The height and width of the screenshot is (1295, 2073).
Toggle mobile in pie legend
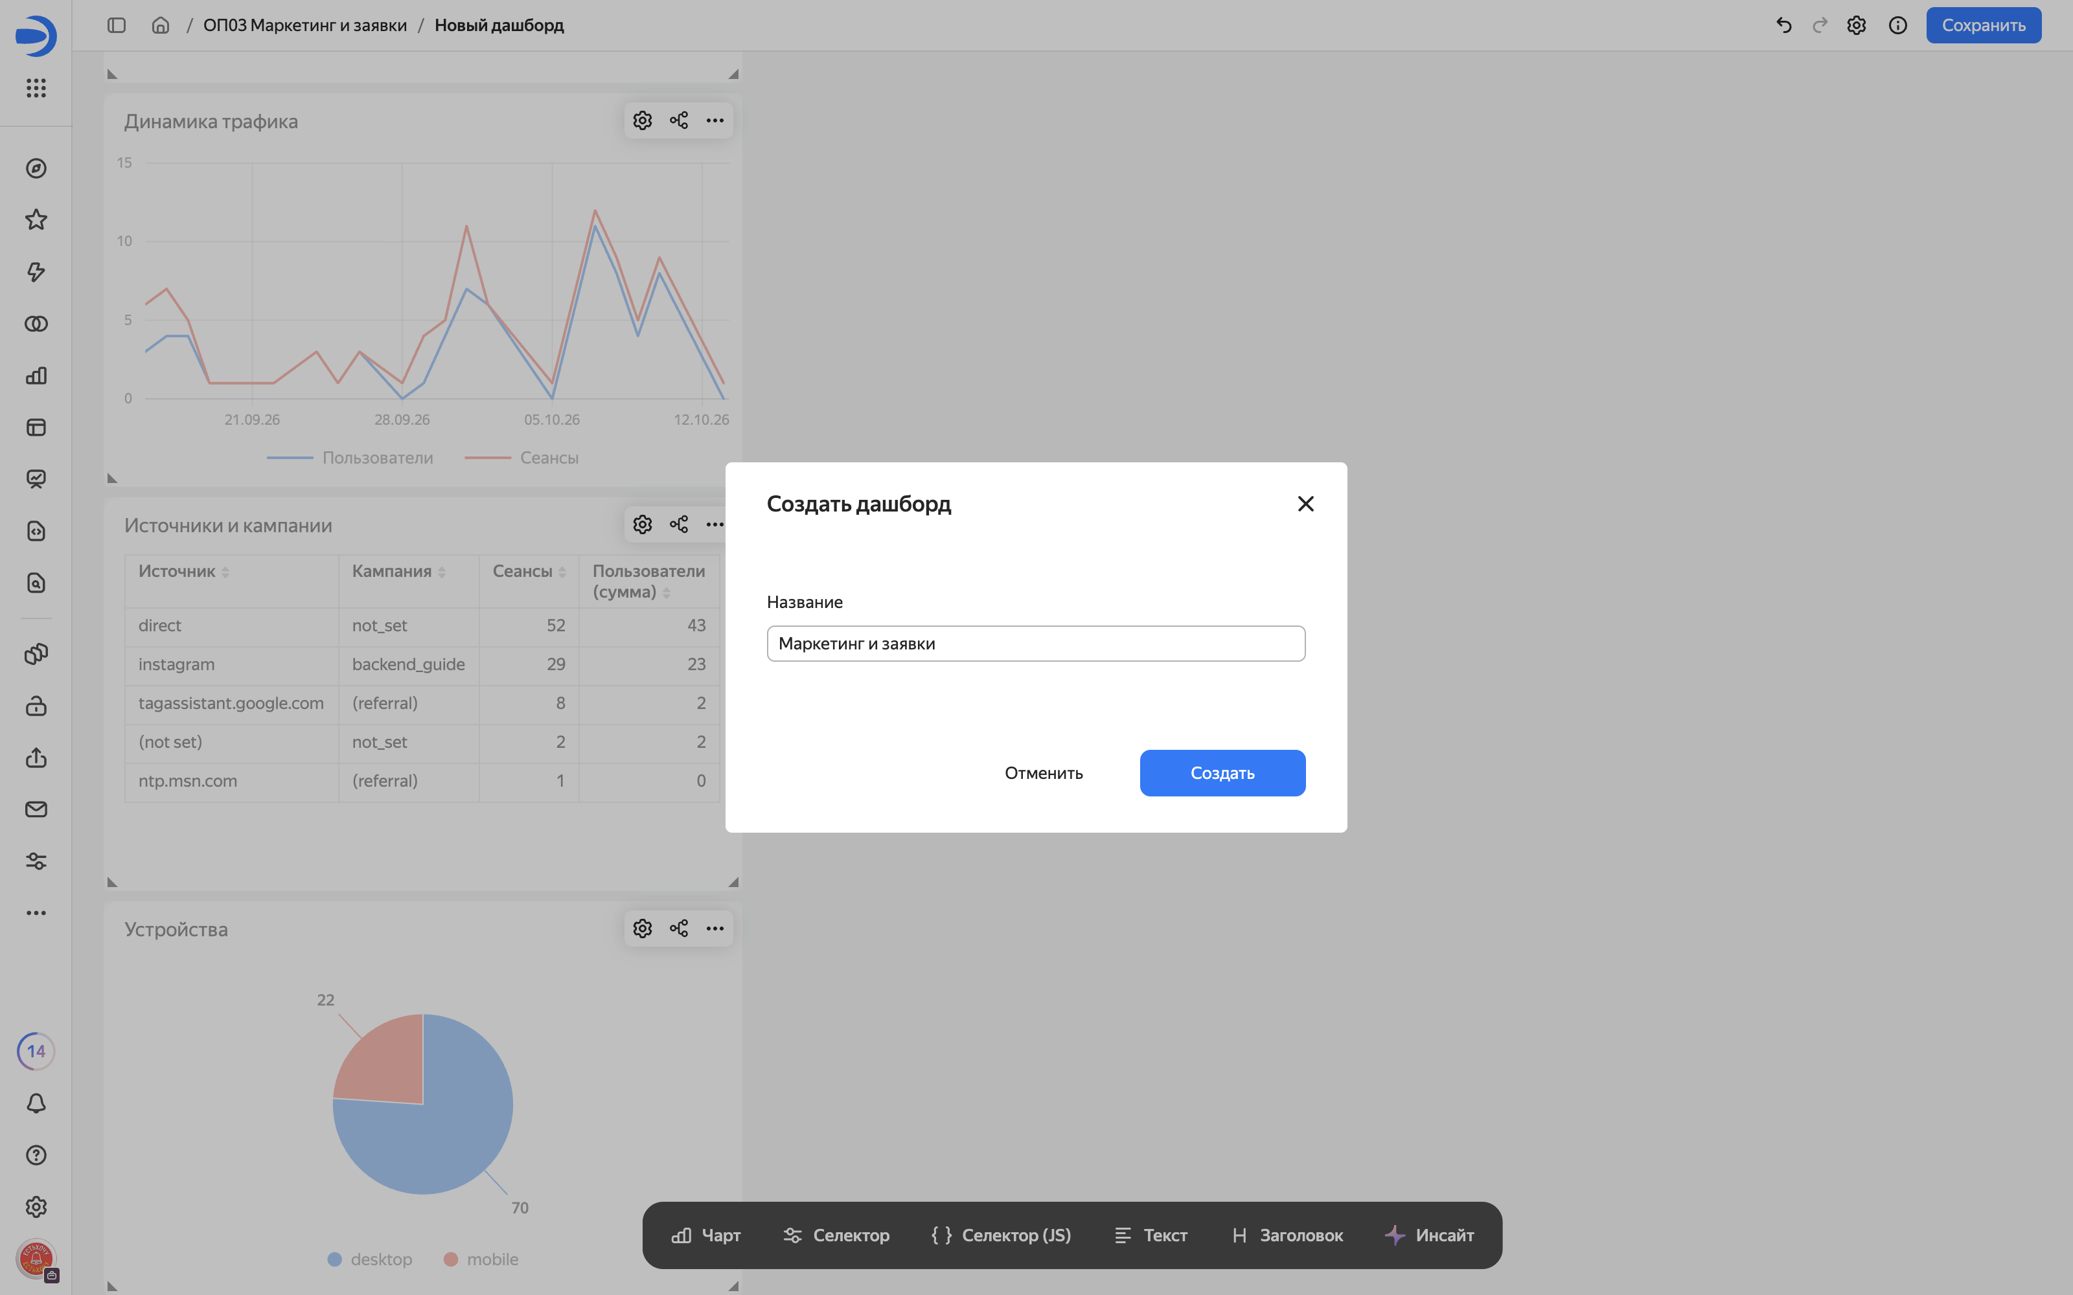point(481,1259)
